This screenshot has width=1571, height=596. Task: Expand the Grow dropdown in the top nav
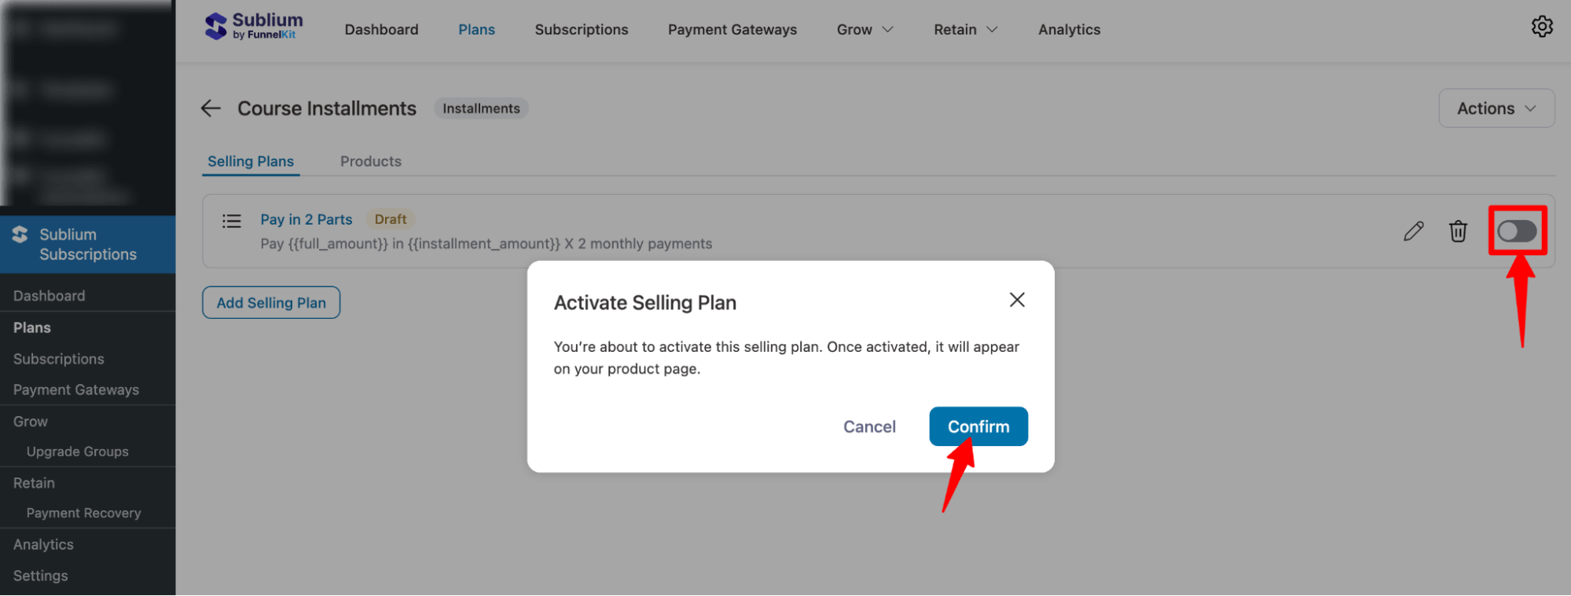coord(864,29)
